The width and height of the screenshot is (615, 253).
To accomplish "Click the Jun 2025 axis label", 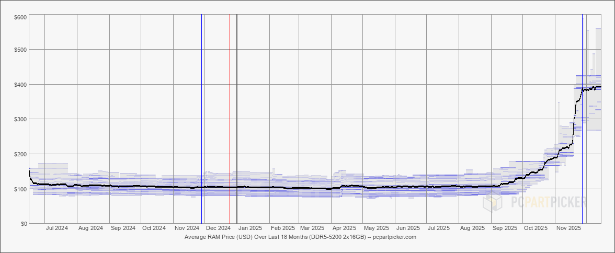I will click(x=408, y=228).
